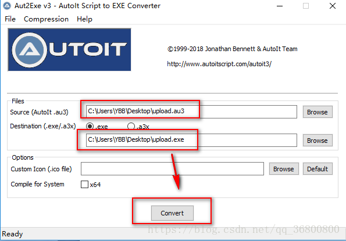The width and height of the screenshot is (346, 241).
Task: Browse for a custom .ico file
Action: pos(284,169)
